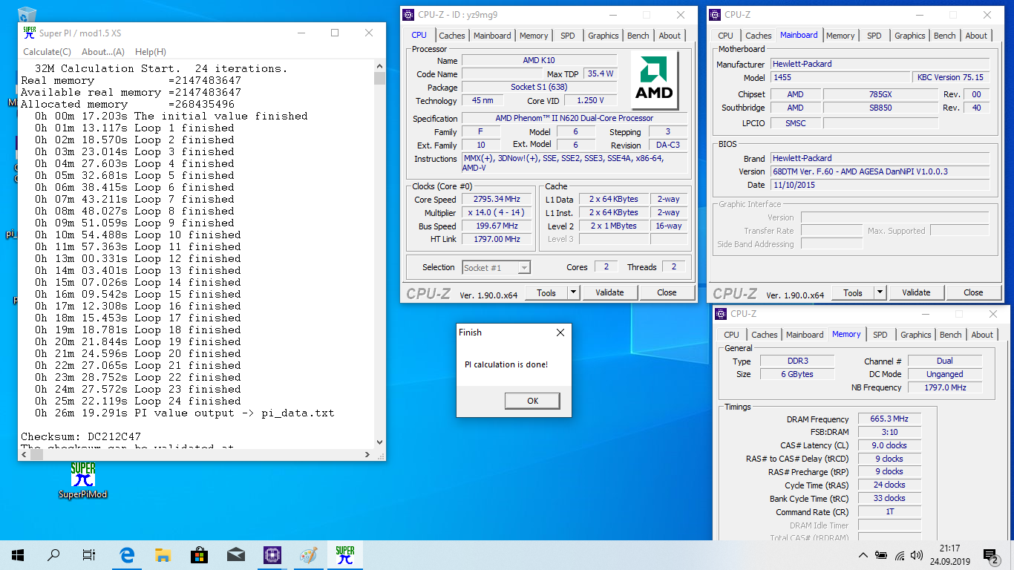The image size is (1014, 570).
Task: Select SPD tab in the Mainboard CPU-Z window
Action: (874, 36)
